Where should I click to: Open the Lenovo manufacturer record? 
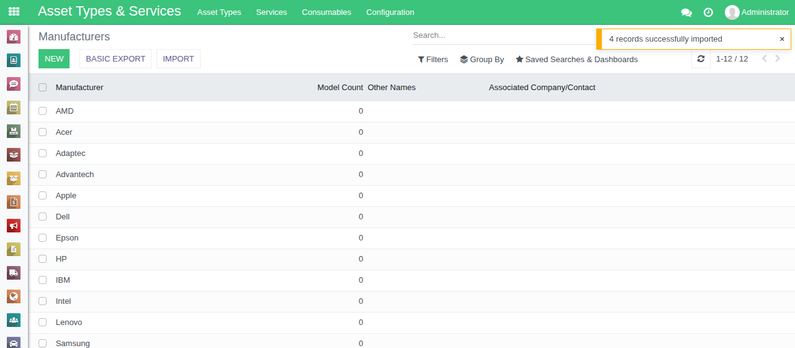coord(69,323)
